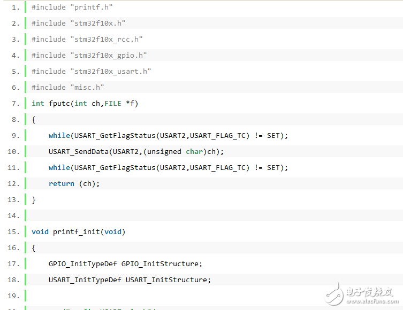Click 'USART_InitTypeDef USART_InitStructure;' line
This screenshot has width=403, height=310.
pos(130,280)
